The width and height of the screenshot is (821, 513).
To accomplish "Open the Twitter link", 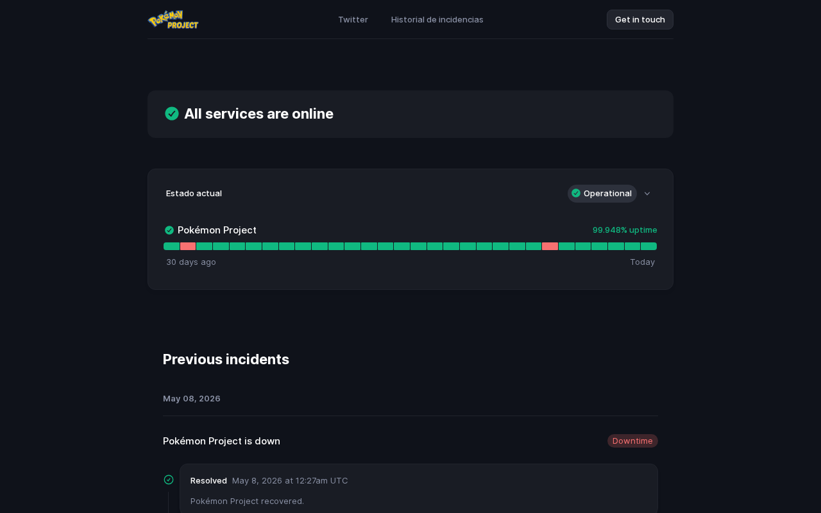I will tap(353, 19).
